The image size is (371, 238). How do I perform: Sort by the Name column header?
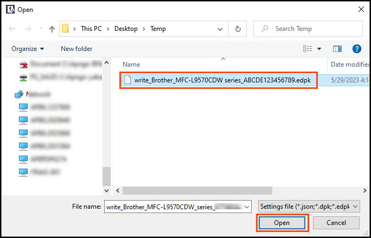[131, 65]
